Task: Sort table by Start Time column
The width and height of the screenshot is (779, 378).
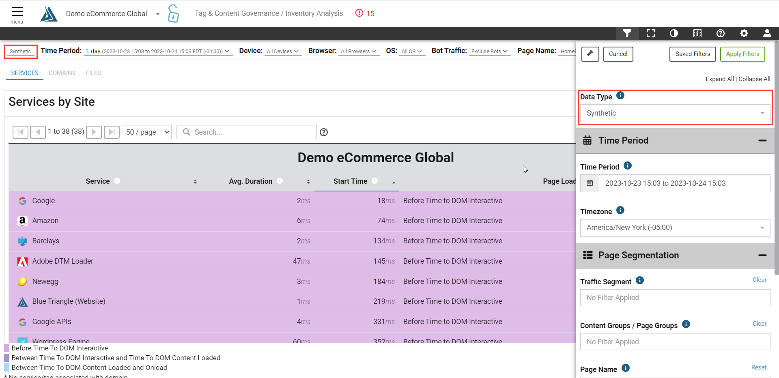Action: coord(394,182)
